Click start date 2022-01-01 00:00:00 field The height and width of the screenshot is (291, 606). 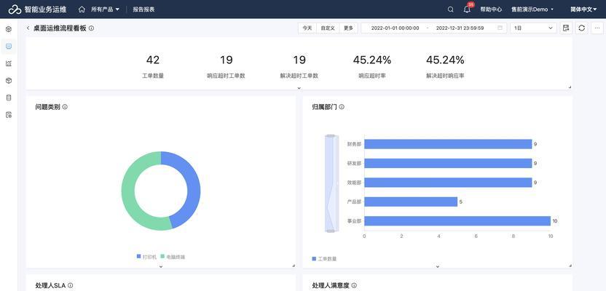pos(395,28)
